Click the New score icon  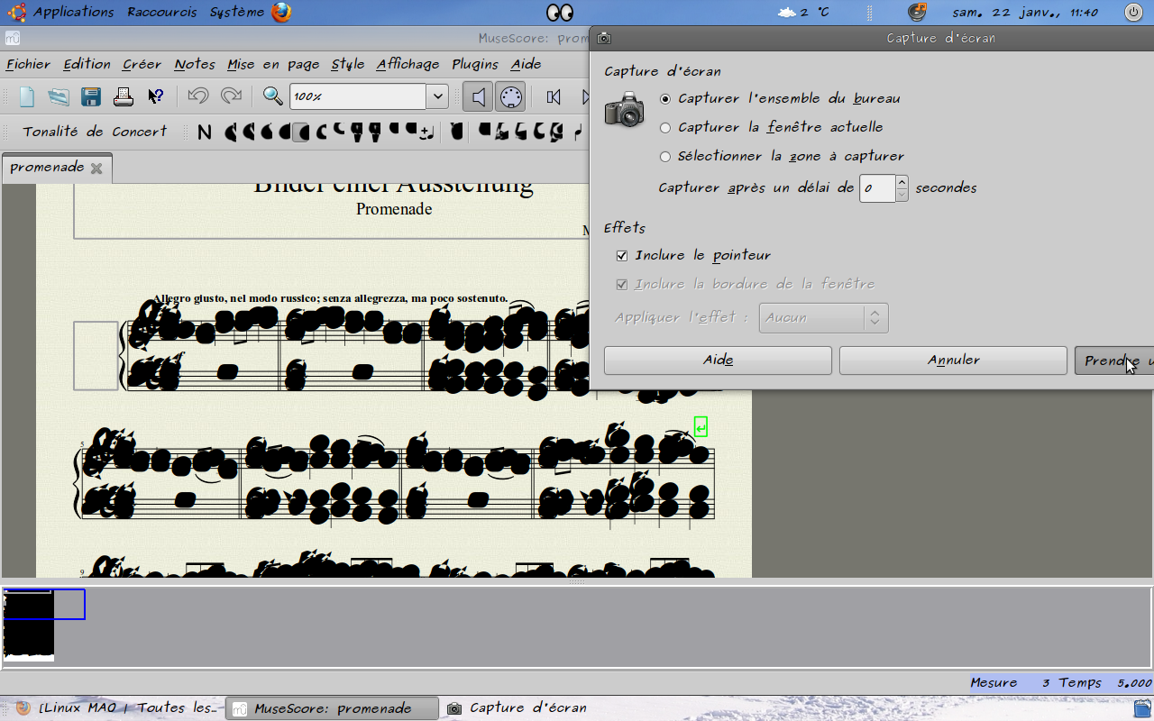[27, 96]
